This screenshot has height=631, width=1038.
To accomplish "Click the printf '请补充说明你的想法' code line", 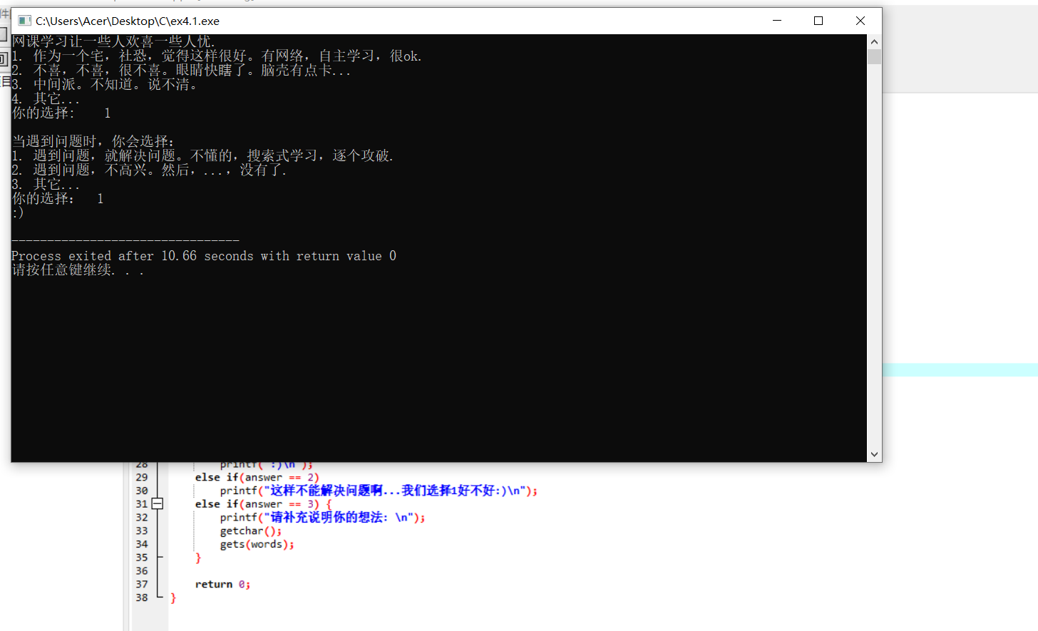I will pos(322,518).
